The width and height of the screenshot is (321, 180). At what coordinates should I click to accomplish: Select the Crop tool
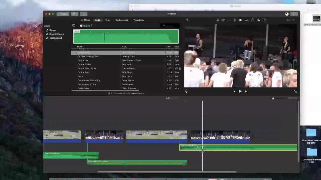(229, 20)
